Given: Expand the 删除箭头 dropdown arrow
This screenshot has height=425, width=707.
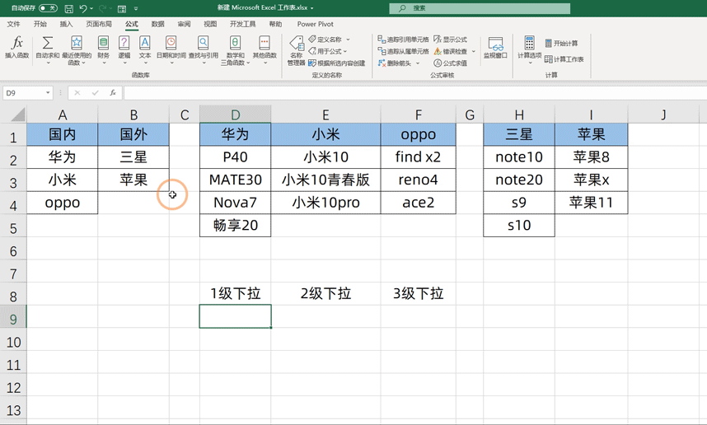Looking at the screenshot, I should (418, 63).
